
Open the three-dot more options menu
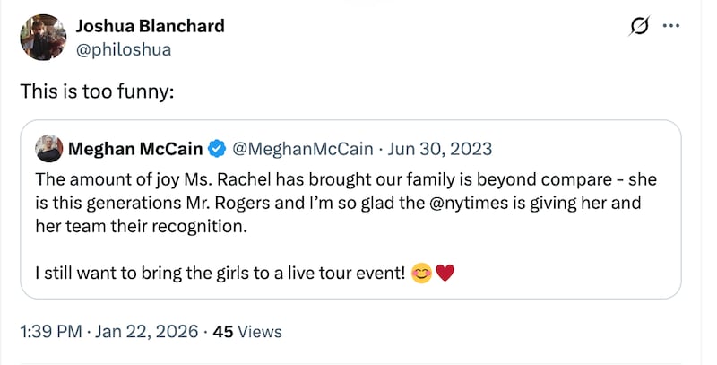coord(671,27)
